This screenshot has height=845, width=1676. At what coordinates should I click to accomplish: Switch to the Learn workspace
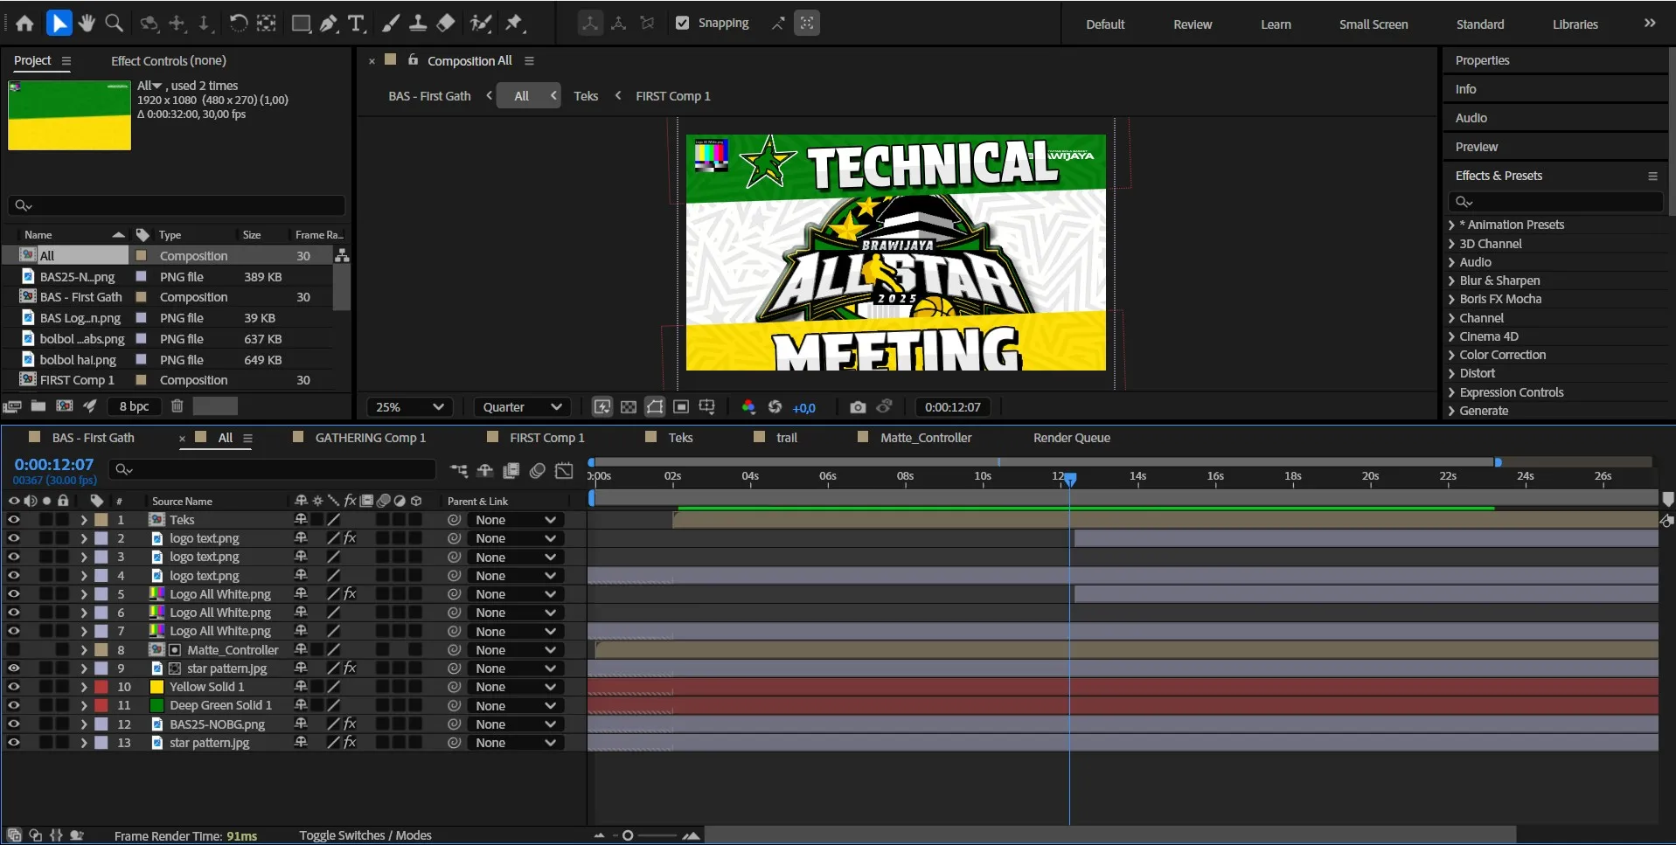click(x=1276, y=24)
